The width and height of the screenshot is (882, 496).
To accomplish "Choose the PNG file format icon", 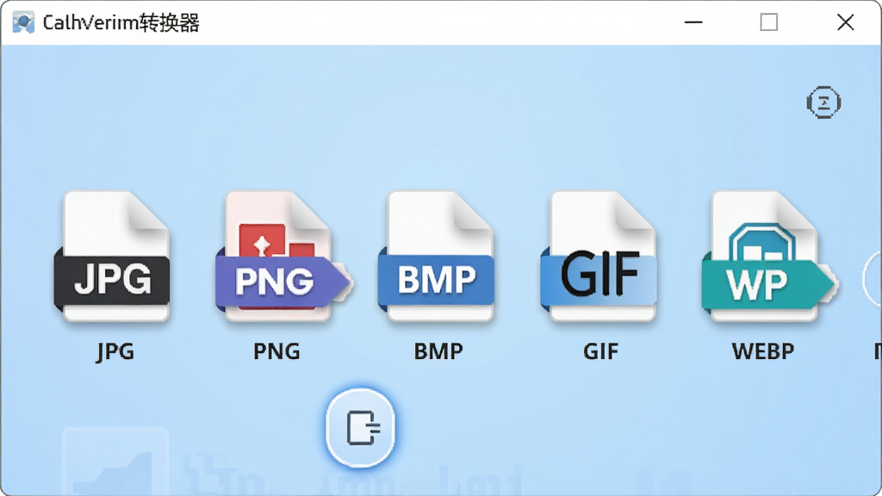I will click(284, 257).
